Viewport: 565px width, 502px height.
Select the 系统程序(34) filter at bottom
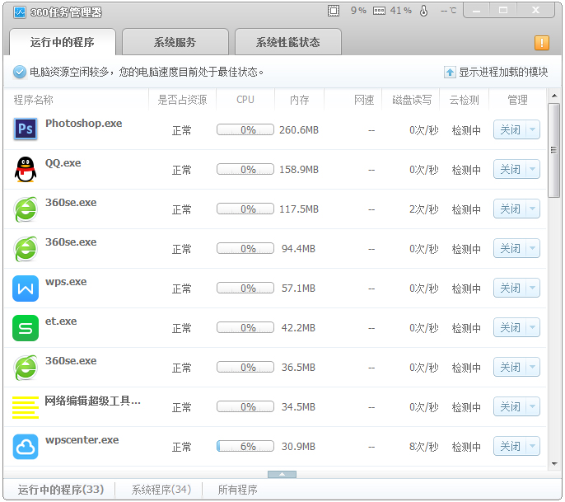(x=161, y=490)
